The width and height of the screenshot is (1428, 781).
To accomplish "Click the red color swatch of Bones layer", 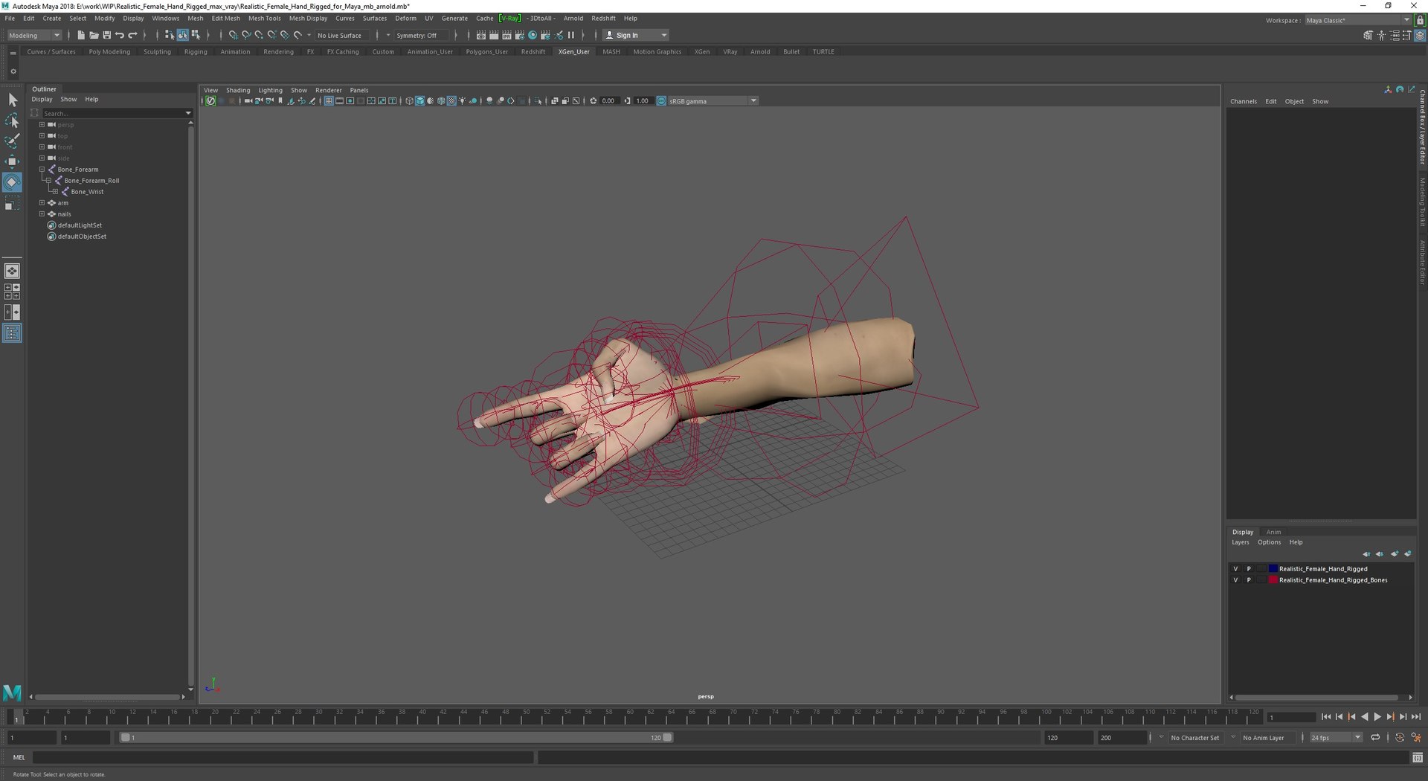I will [1273, 580].
